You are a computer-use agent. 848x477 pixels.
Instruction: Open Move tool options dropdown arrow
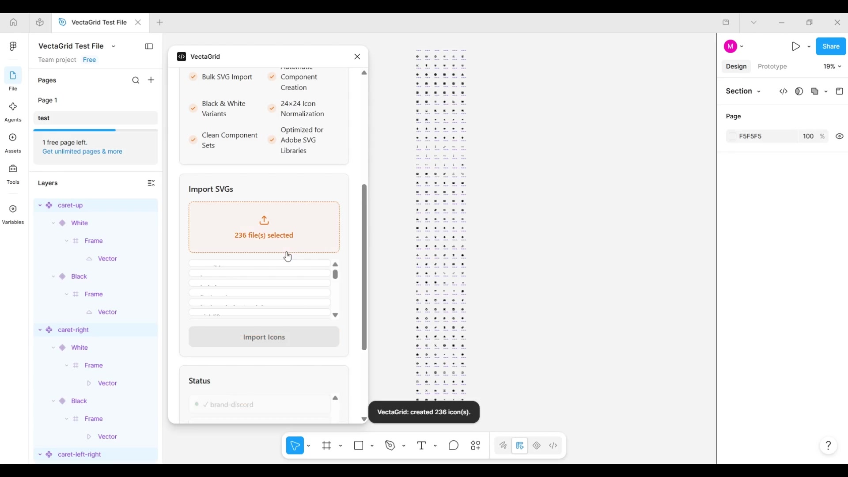click(x=309, y=446)
